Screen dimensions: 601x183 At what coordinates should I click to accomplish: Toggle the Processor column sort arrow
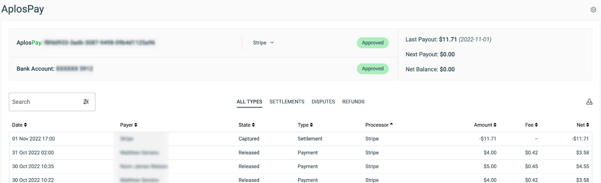(391, 124)
